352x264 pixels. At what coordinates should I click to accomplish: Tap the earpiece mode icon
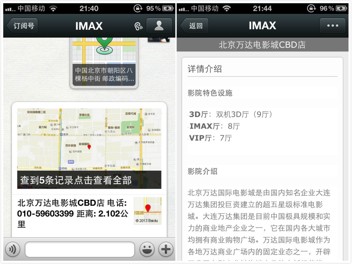coord(138,26)
